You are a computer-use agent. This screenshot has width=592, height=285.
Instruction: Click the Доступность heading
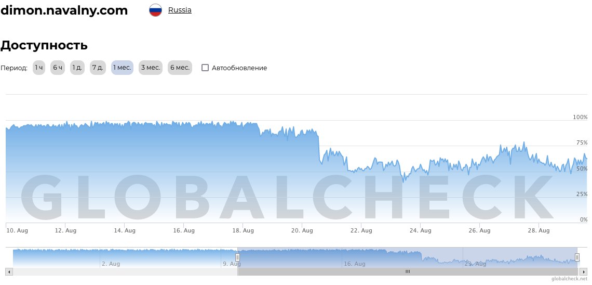click(x=44, y=45)
